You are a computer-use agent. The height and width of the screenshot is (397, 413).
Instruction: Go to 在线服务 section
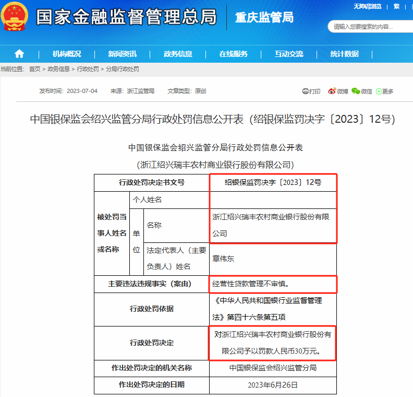click(233, 54)
